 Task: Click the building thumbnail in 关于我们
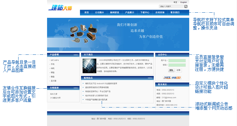tap(89, 66)
